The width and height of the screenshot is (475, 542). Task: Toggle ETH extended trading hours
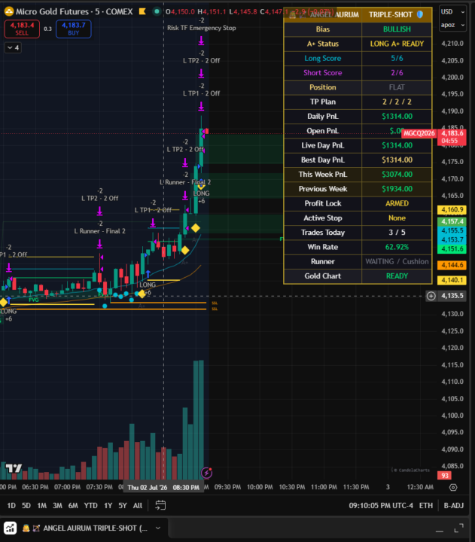click(426, 505)
